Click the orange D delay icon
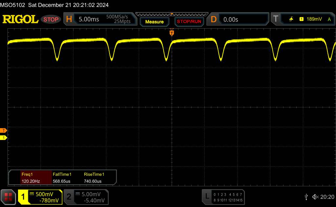 [214, 19]
